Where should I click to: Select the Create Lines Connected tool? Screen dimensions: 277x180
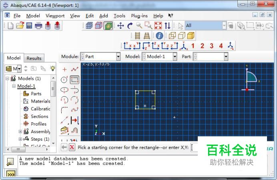(74, 69)
